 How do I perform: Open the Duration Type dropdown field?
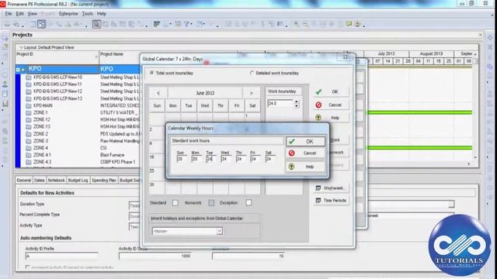pos(134,205)
